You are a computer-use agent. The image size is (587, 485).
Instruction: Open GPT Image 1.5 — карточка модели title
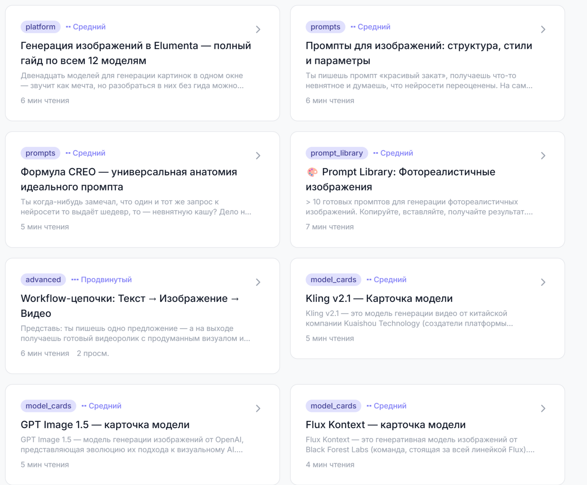(105, 425)
